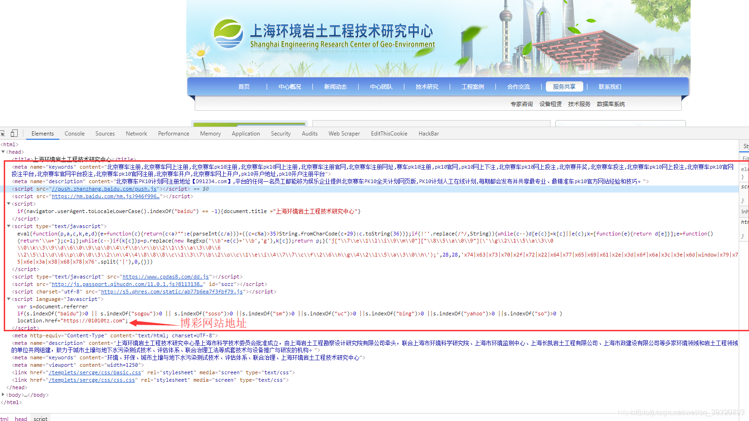
Task: Click the 专家咨询 submenu link
Action: pyautogui.click(x=522, y=104)
